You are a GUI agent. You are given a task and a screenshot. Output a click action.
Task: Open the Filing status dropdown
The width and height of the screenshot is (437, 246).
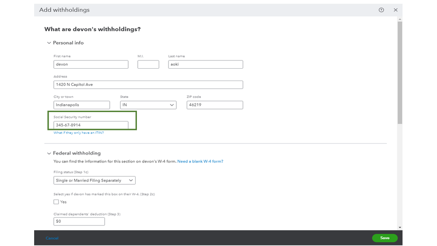(x=94, y=180)
